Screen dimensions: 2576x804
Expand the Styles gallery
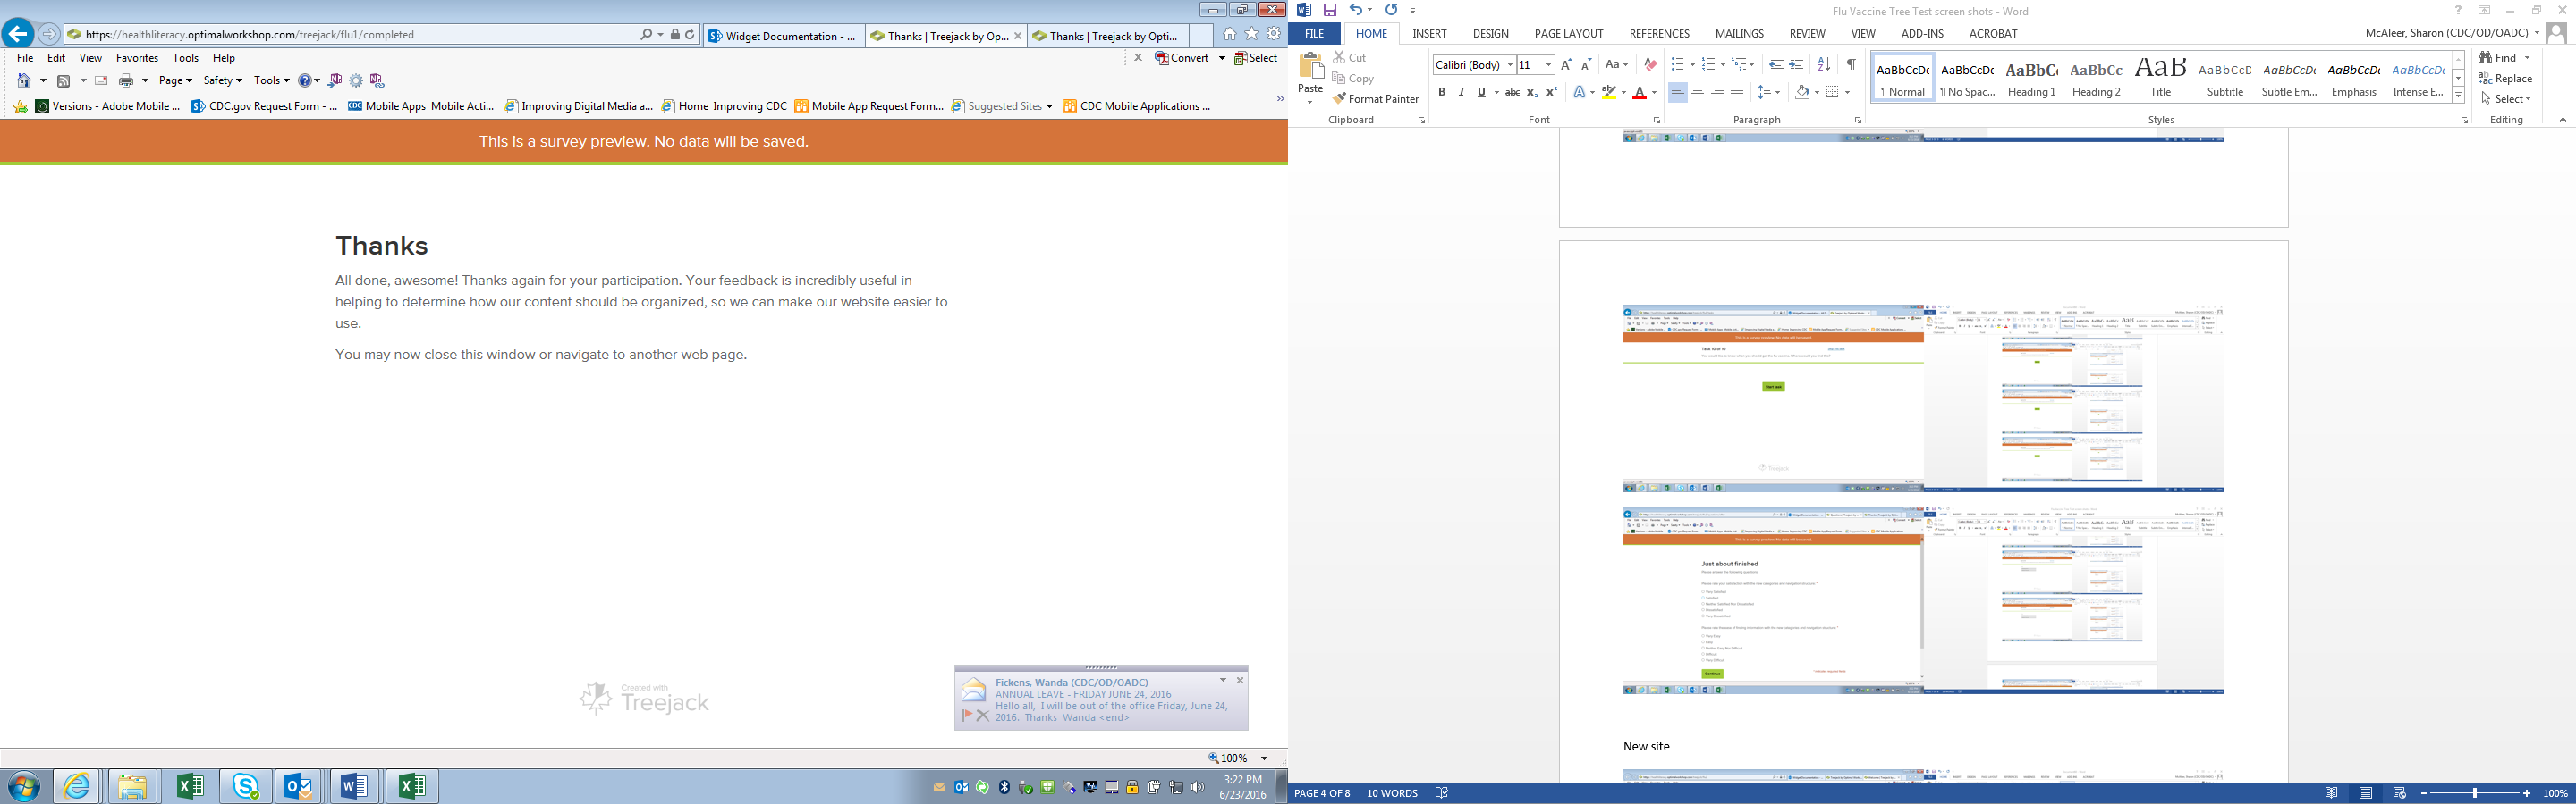(2458, 95)
